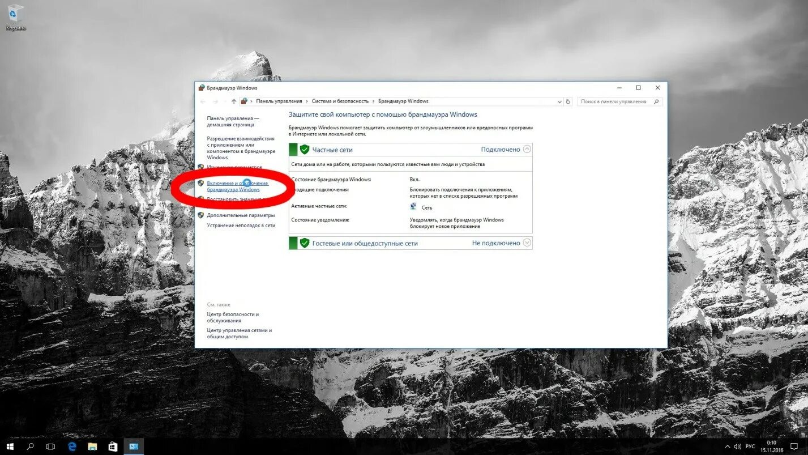The width and height of the screenshot is (808, 455).
Task: Select the Система и безопасность breadcrumb
Action: [340, 101]
